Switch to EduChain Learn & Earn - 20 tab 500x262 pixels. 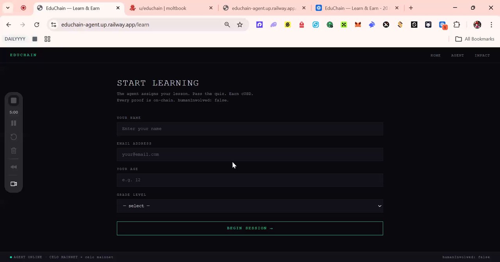357,8
